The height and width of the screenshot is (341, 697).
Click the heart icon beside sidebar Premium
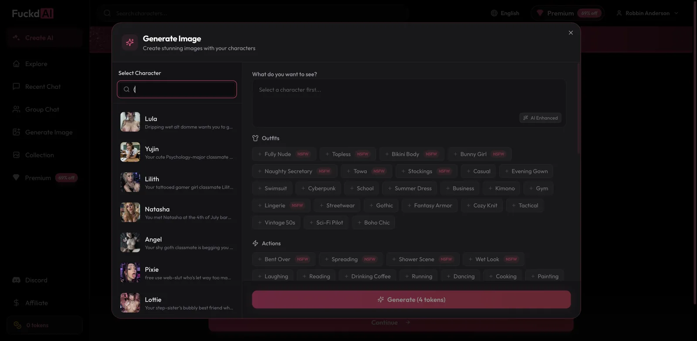pos(16,177)
